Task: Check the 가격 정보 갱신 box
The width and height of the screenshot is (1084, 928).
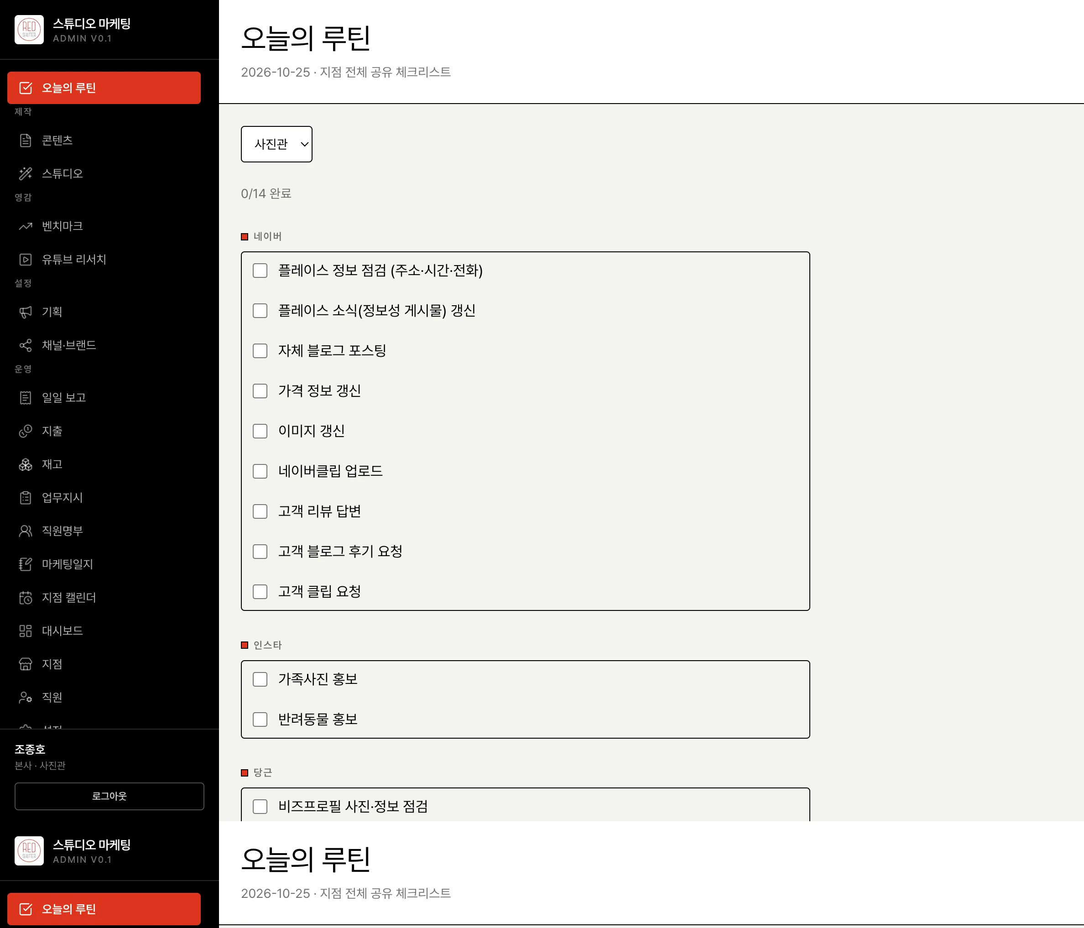Action: point(260,391)
